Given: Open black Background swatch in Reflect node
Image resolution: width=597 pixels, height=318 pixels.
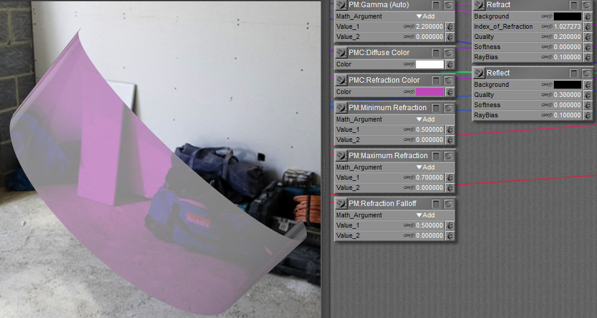Looking at the screenshot, I should click(568, 84).
